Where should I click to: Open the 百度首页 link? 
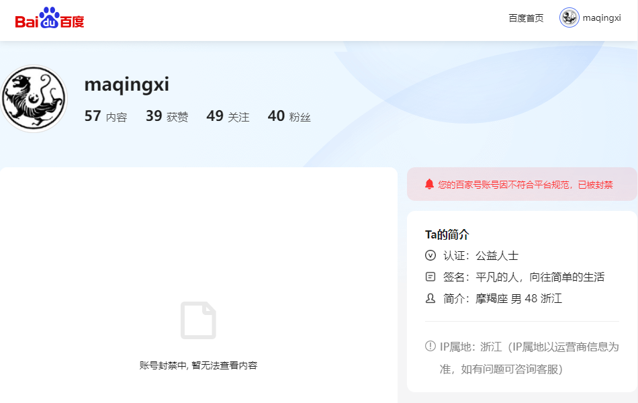(x=526, y=18)
